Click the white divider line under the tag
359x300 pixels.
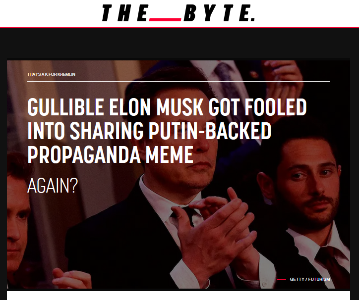coord(179,81)
